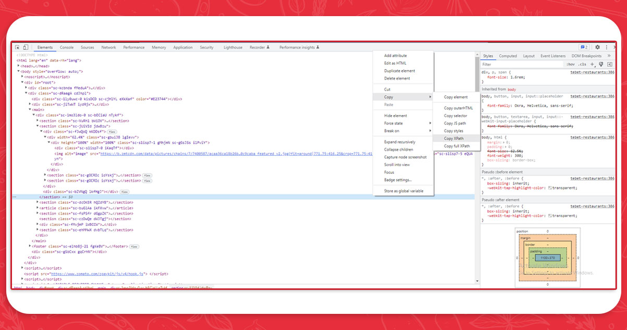
Task: Toggle the rendering emulation paintbrush icon
Action: 601,65
